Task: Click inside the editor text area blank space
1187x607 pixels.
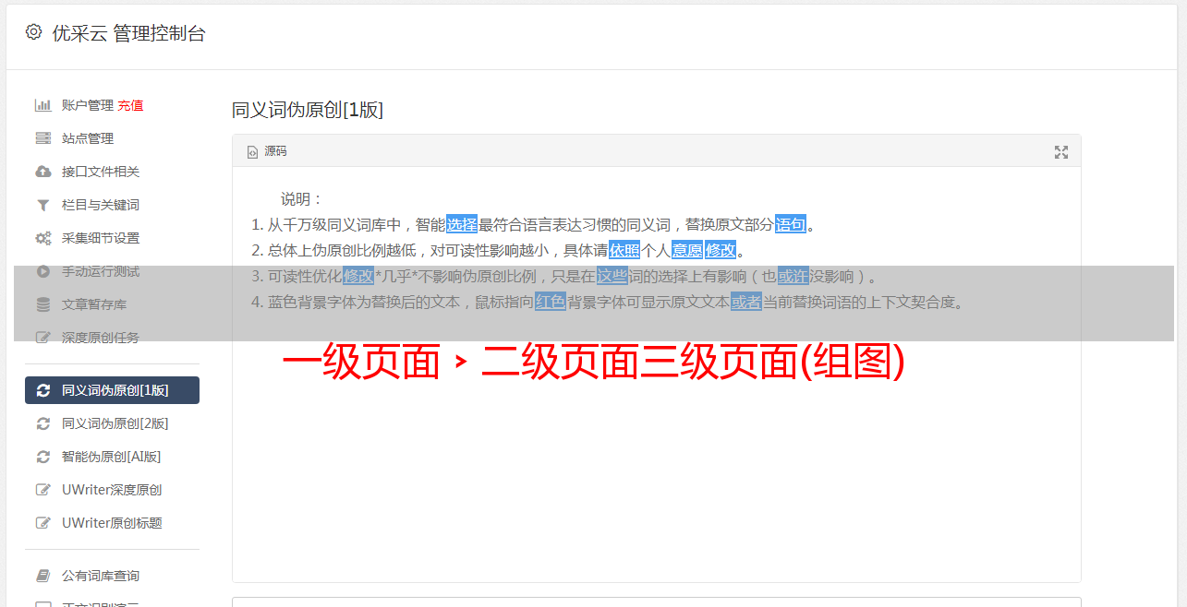Action: [x=656, y=480]
